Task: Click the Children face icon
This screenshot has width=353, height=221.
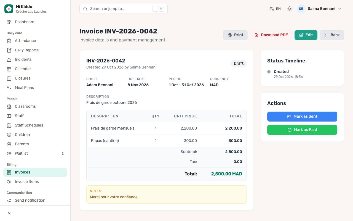Action: (x=9, y=135)
